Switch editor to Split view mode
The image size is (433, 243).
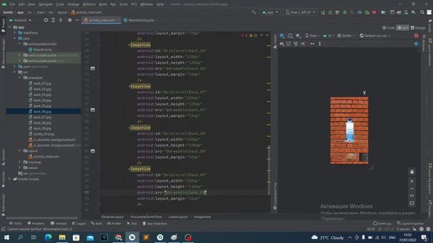point(403,28)
